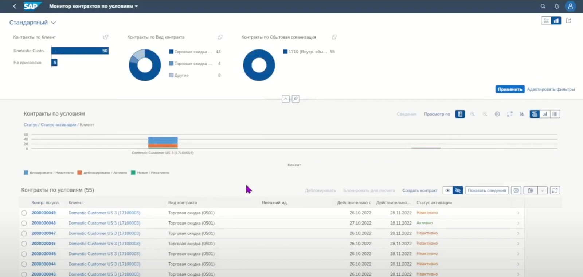Viewport: 583px width, 277px height.
Task: Switch to chart and table hybrid view
Action: point(535,114)
